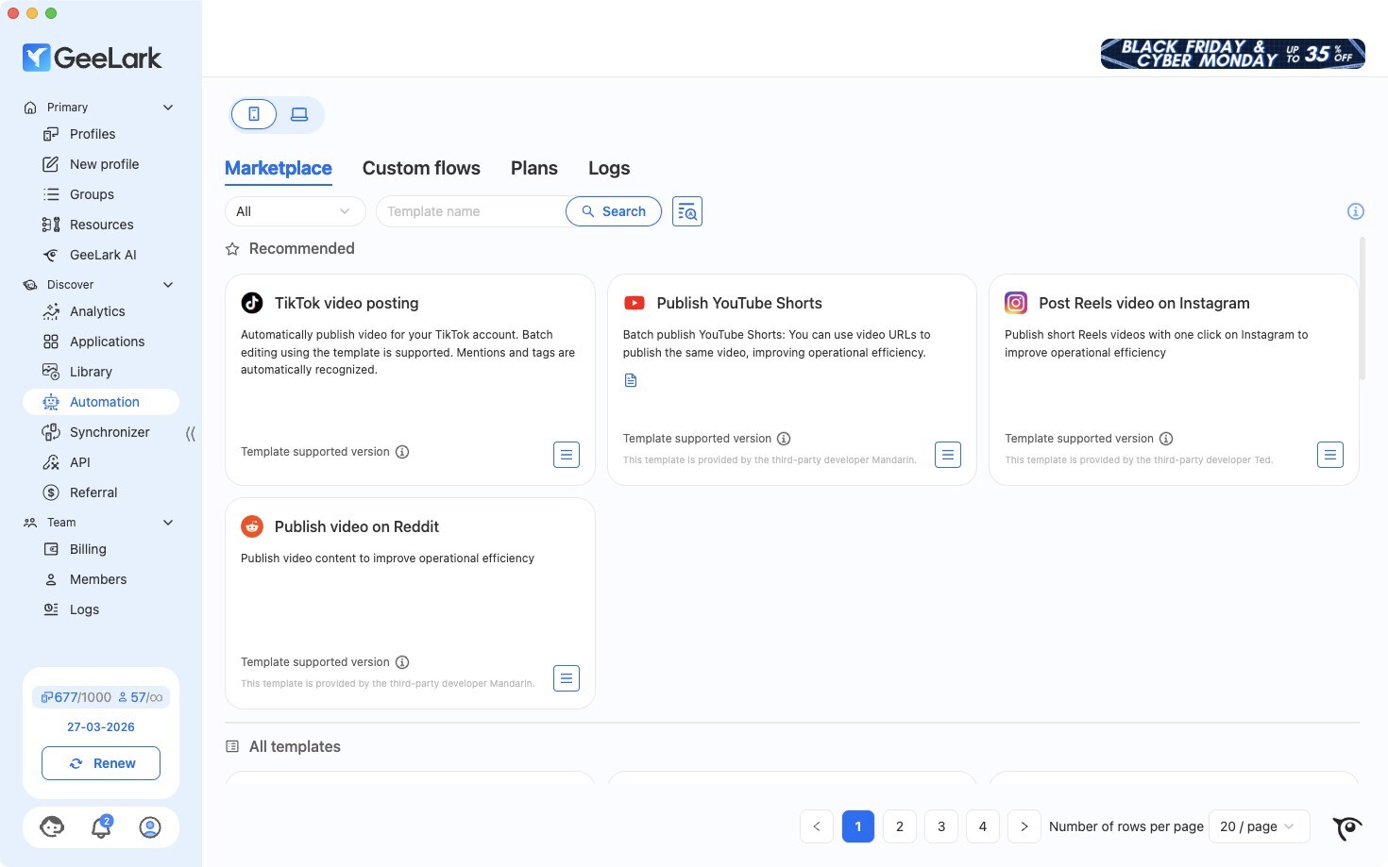
Task: Click the template filter icon beside Search
Action: point(686,211)
